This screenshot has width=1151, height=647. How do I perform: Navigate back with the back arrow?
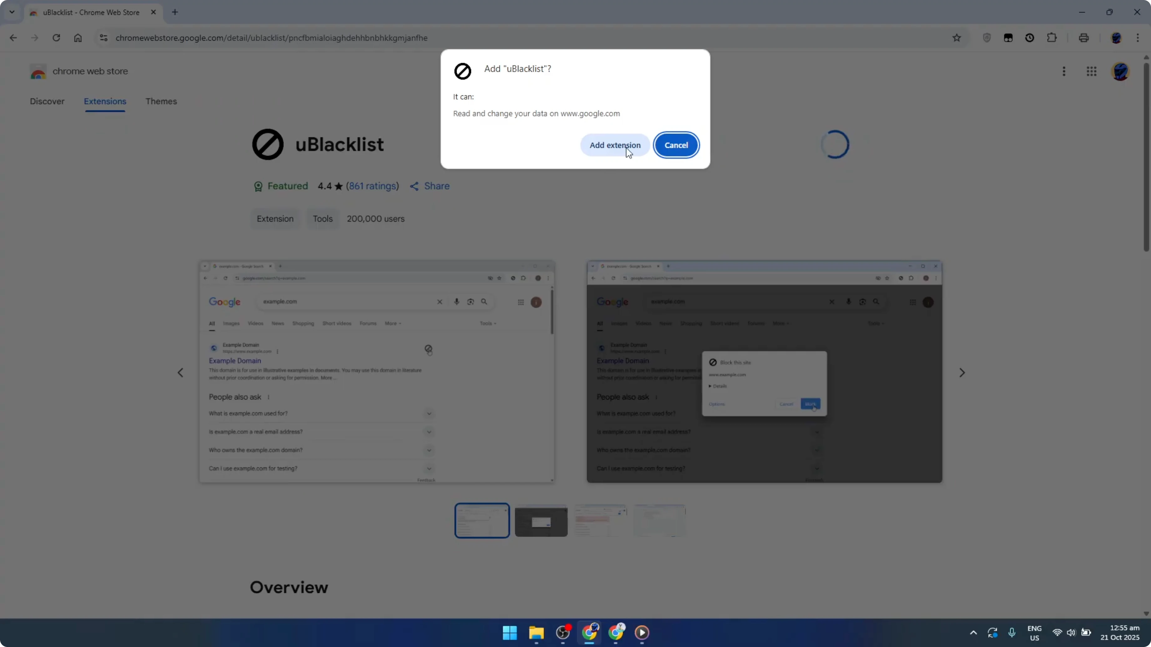13,38
